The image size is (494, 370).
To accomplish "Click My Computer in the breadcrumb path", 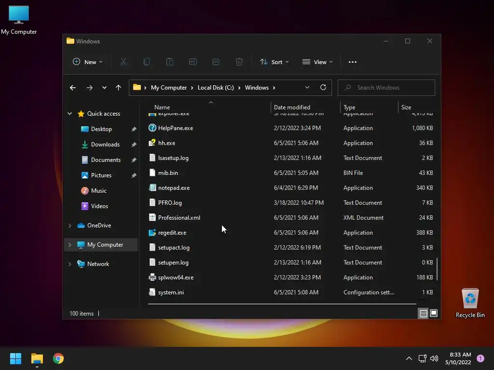I will tap(169, 88).
